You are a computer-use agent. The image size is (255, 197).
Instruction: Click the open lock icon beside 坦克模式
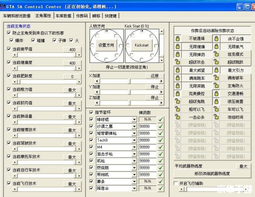(x=216, y=54)
